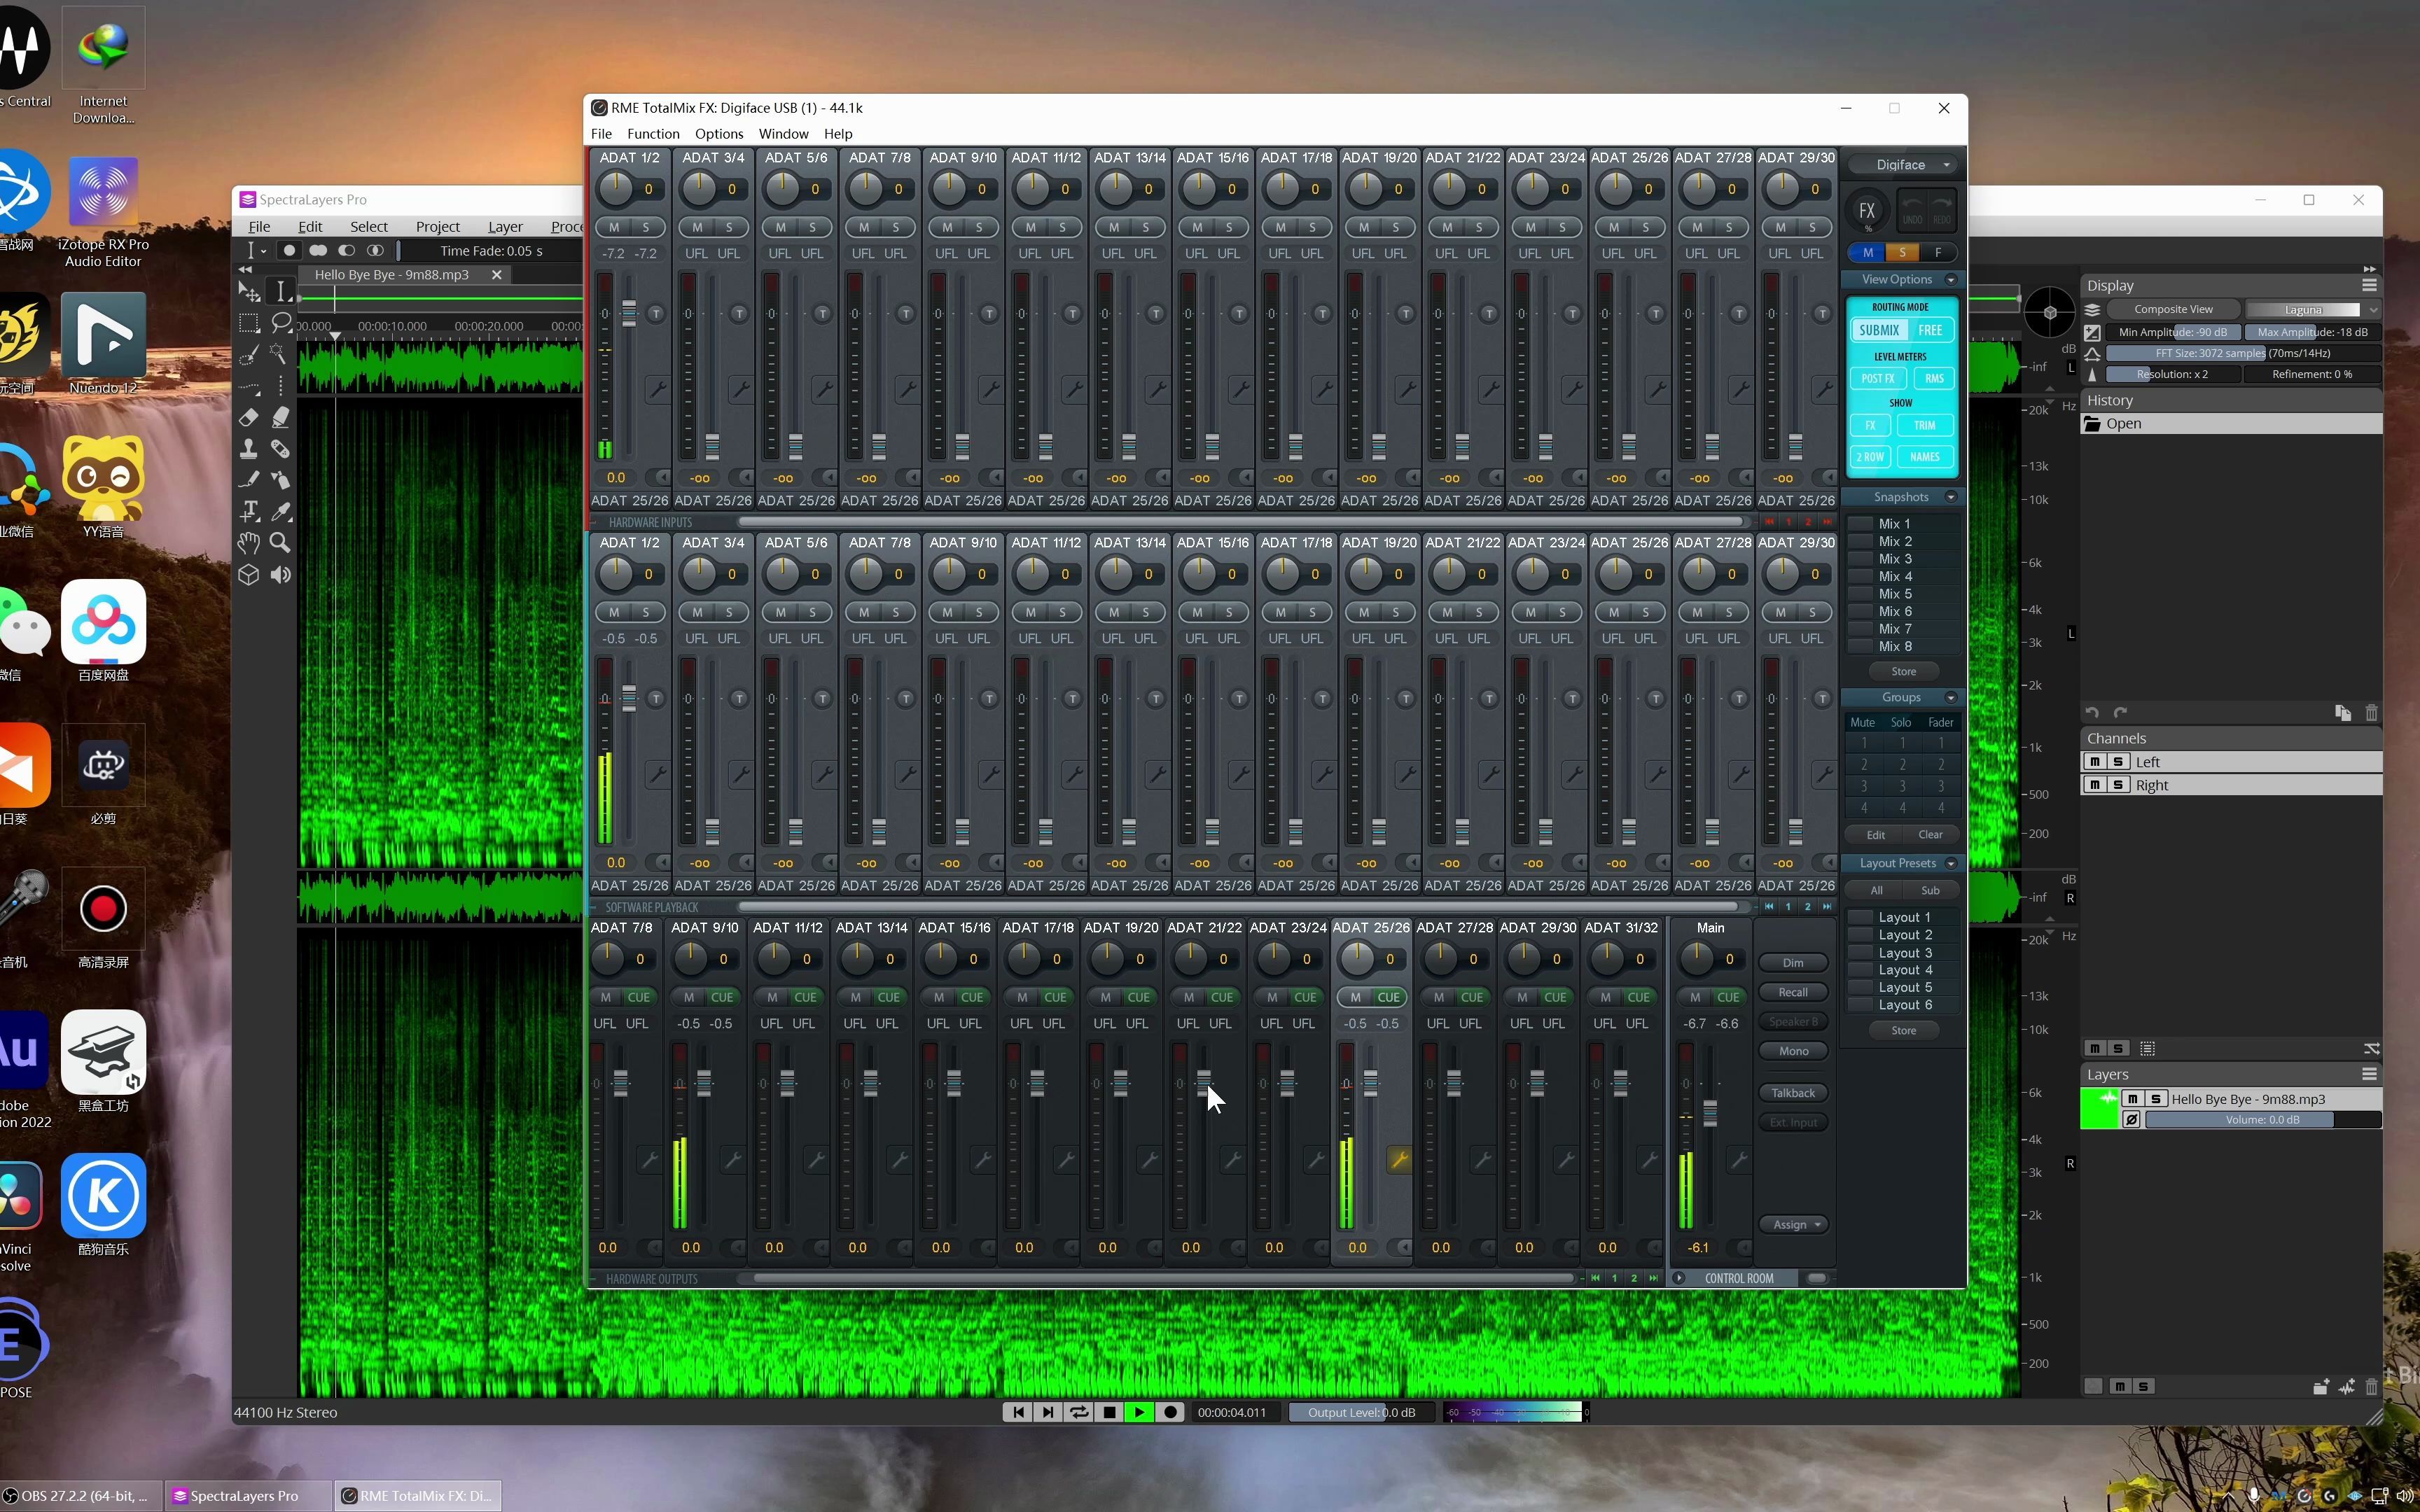This screenshot has width=2420, height=1512.
Task: Select the Hand pan tool
Action: [248, 542]
